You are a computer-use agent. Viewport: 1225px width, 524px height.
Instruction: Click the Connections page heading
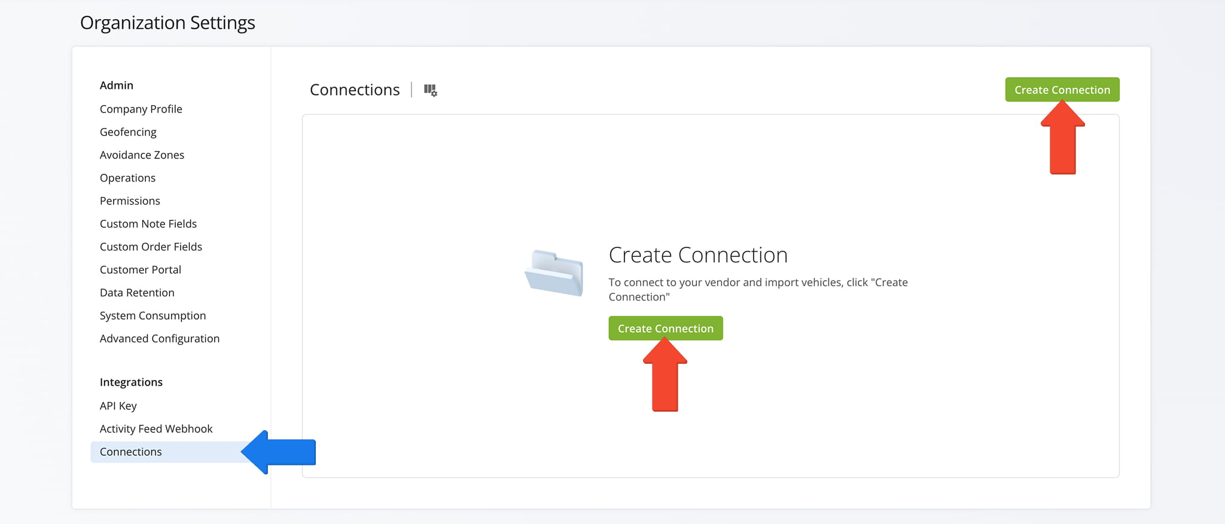(354, 90)
